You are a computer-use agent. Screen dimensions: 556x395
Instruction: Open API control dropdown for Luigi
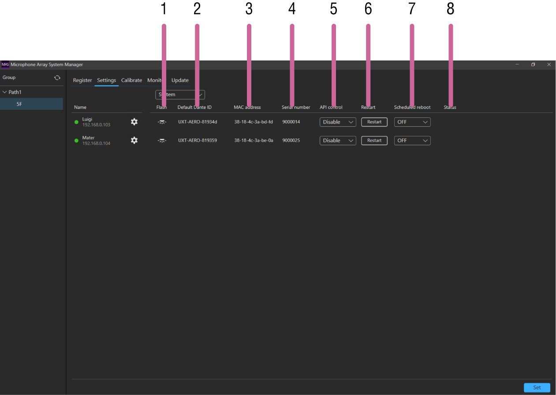[x=337, y=122]
